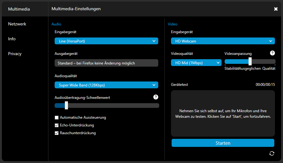Click the Ausgabegerät Standard field
Viewport: 283px width, 163px height.
click(106, 63)
